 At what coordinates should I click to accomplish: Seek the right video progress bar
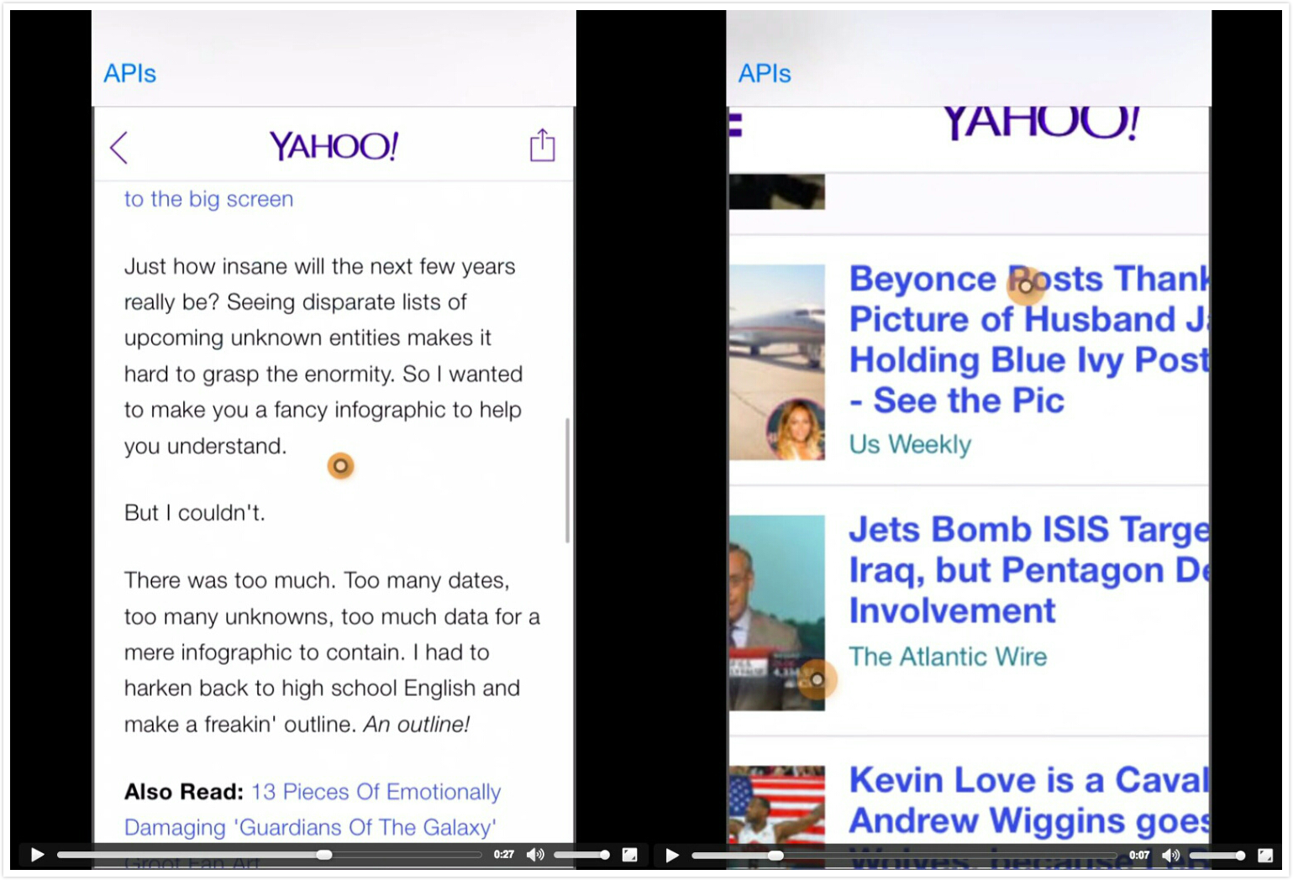point(904,855)
